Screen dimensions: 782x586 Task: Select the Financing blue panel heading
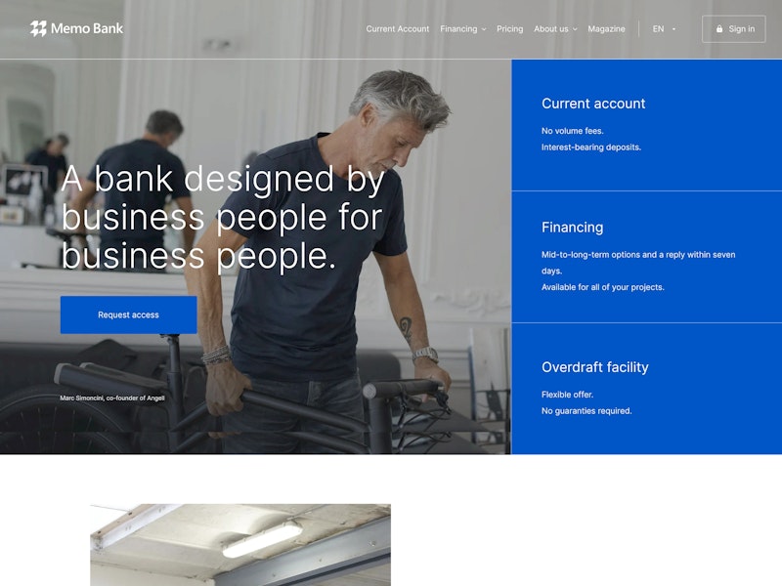click(x=573, y=228)
